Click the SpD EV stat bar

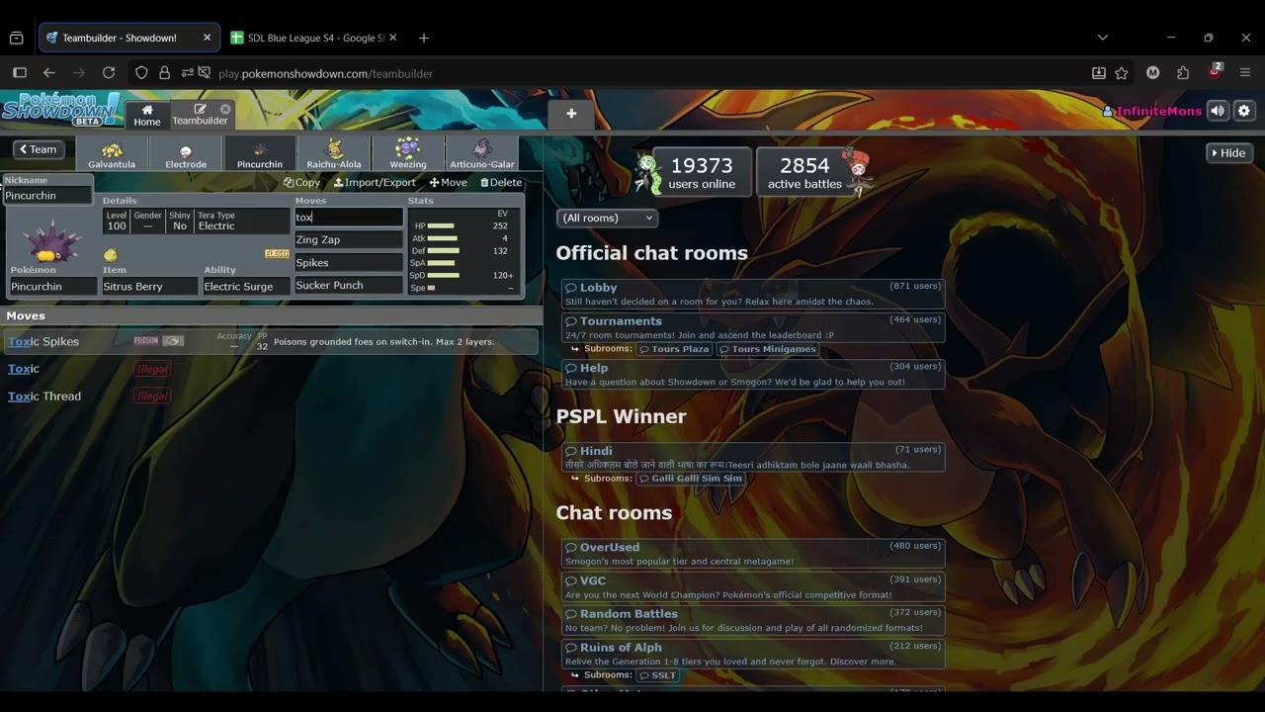(x=444, y=276)
